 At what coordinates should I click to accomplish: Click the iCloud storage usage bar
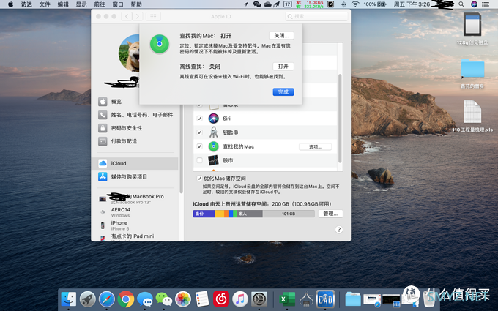coord(253,214)
